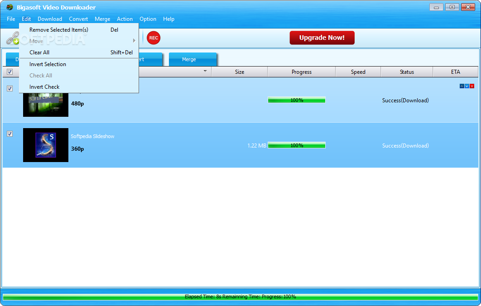Click the red REC record button
The image size is (481, 306).
coord(154,38)
